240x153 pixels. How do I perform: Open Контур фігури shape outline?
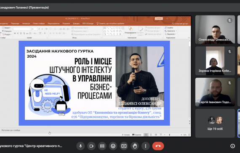coord(153,31)
